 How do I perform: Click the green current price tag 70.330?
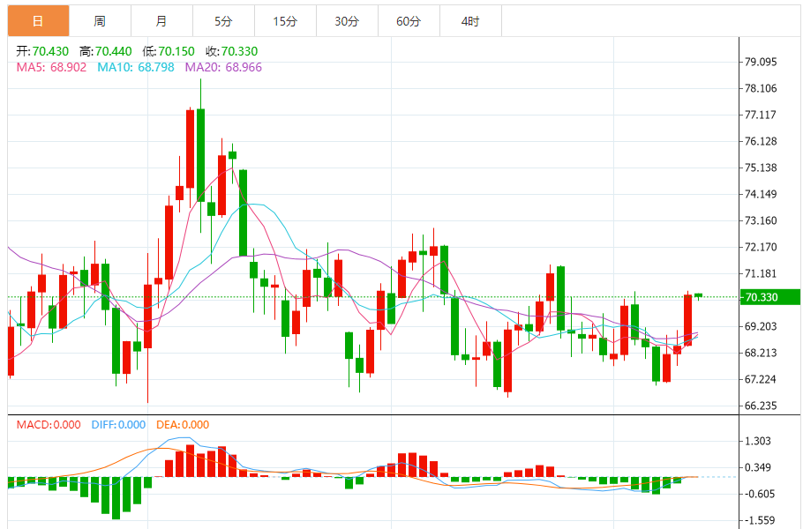[769, 297]
